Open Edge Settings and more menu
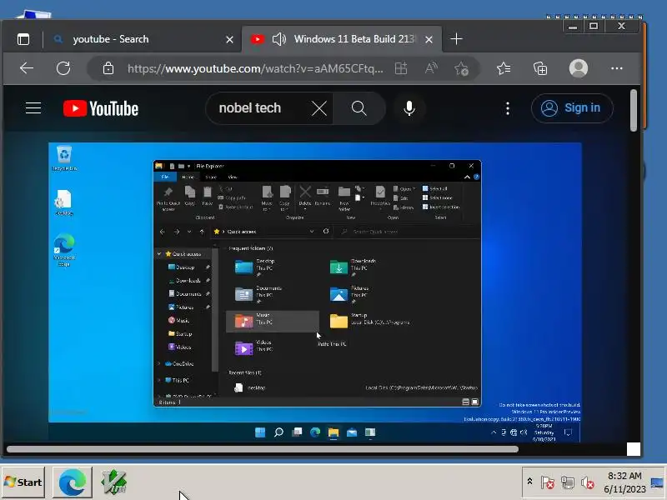 pyautogui.click(x=616, y=68)
